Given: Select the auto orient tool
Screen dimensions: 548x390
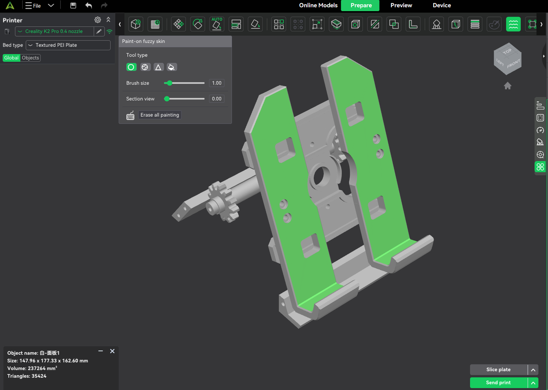Looking at the screenshot, I should [x=217, y=24].
